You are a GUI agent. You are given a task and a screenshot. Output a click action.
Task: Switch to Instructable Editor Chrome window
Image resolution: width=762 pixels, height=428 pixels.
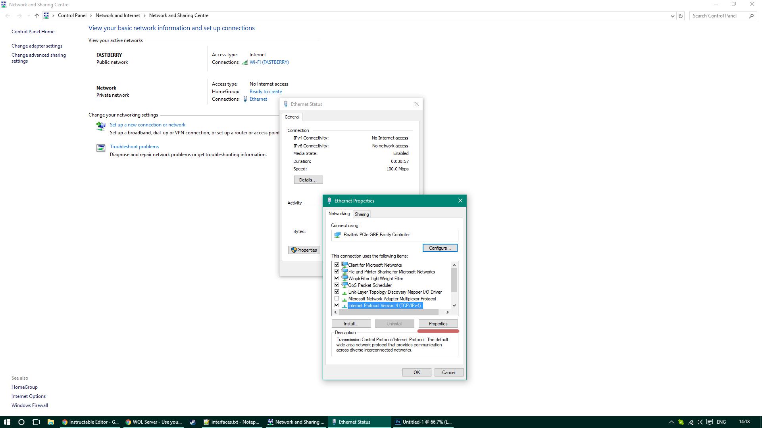click(90, 422)
